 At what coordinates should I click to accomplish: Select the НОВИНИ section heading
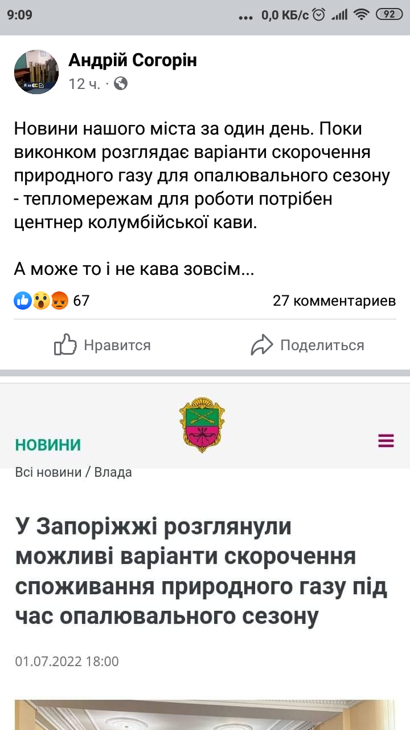(48, 445)
